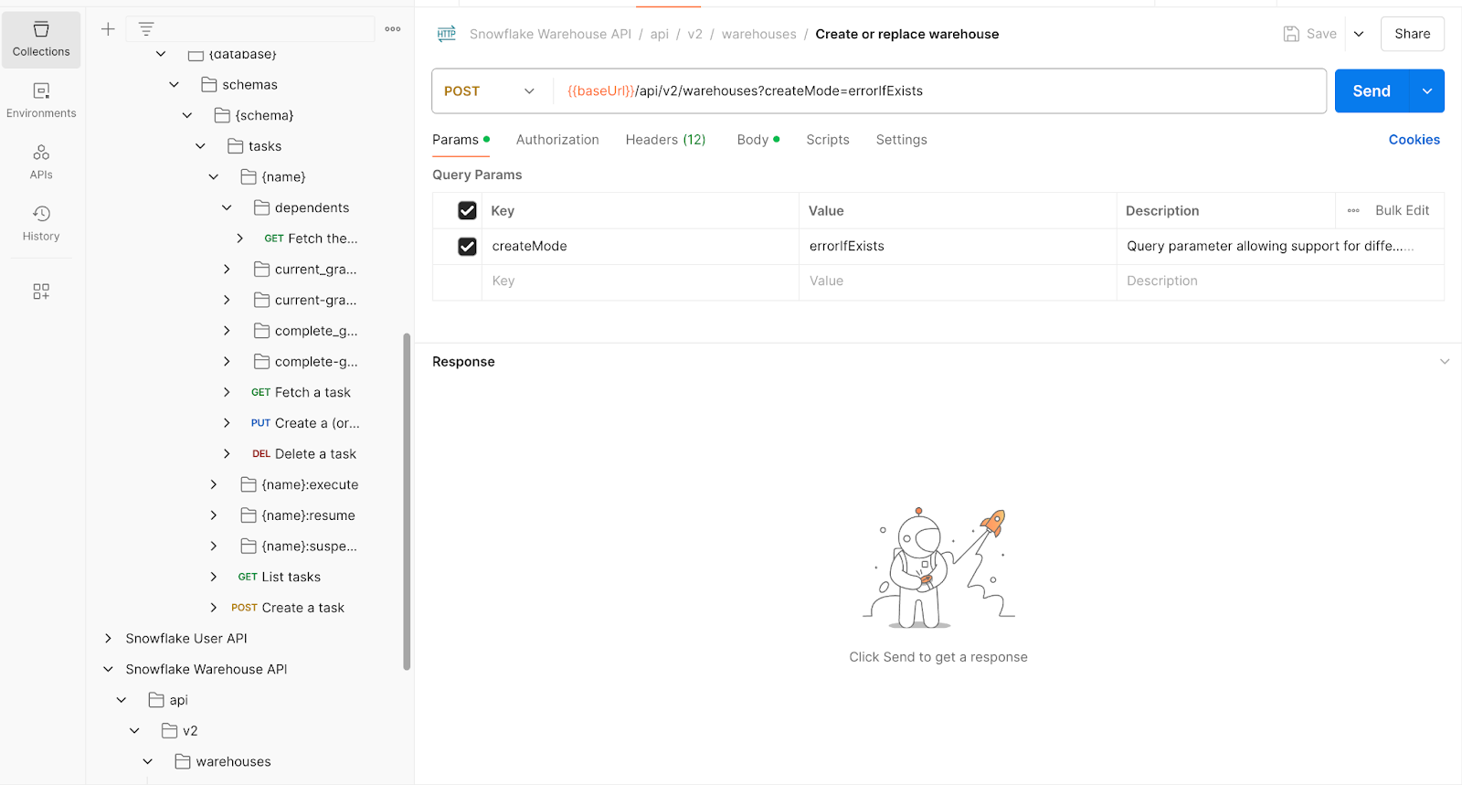Click the Send button
The image size is (1462, 785).
[1372, 91]
